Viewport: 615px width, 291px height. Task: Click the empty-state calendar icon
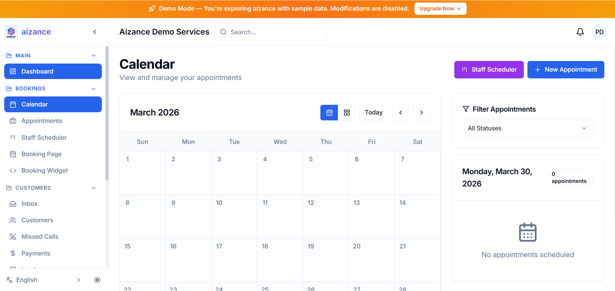[x=528, y=232]
